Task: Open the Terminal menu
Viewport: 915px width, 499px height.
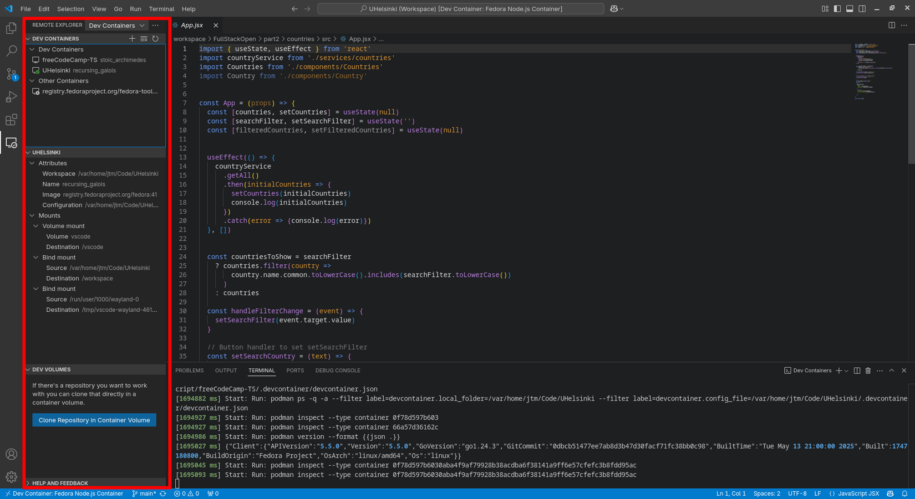Action: pyautogui.click(x=161, y=9)
